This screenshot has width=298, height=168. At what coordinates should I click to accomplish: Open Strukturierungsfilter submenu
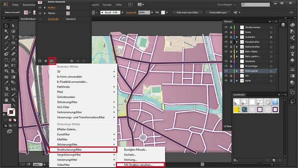pyautogui.click(x=83, y=149)
